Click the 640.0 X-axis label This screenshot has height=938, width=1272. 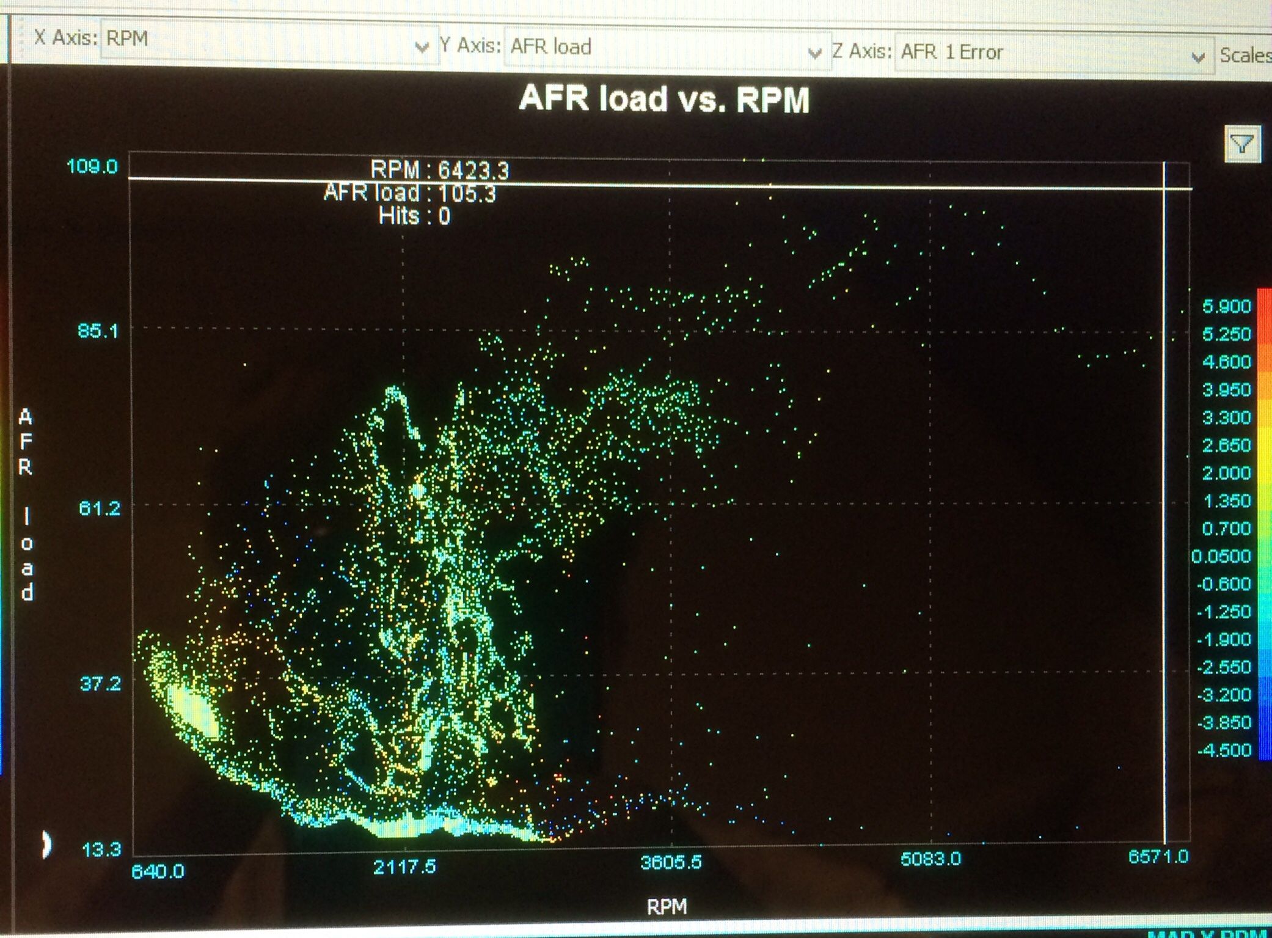pyautogui.click(x=158, y=870)
